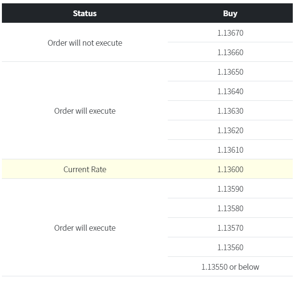
Task: Click "Order will execute" above Current Rate
Action: pos(85,111)
